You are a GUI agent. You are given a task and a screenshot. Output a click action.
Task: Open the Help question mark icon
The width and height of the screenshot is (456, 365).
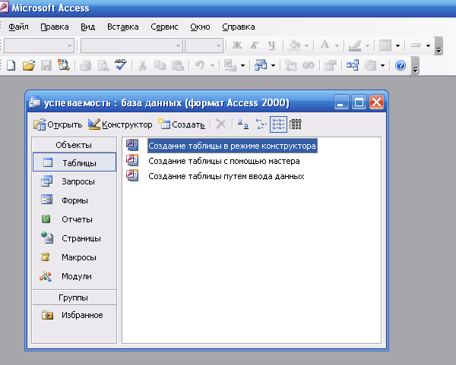401,65
